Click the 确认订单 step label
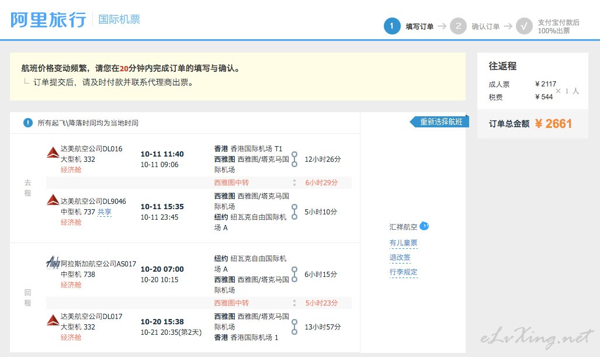 485,26
